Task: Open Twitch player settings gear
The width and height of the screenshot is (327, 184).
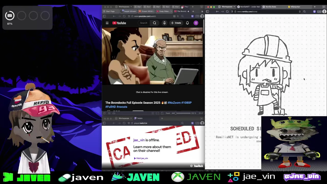Action: [x=191, y=166]
